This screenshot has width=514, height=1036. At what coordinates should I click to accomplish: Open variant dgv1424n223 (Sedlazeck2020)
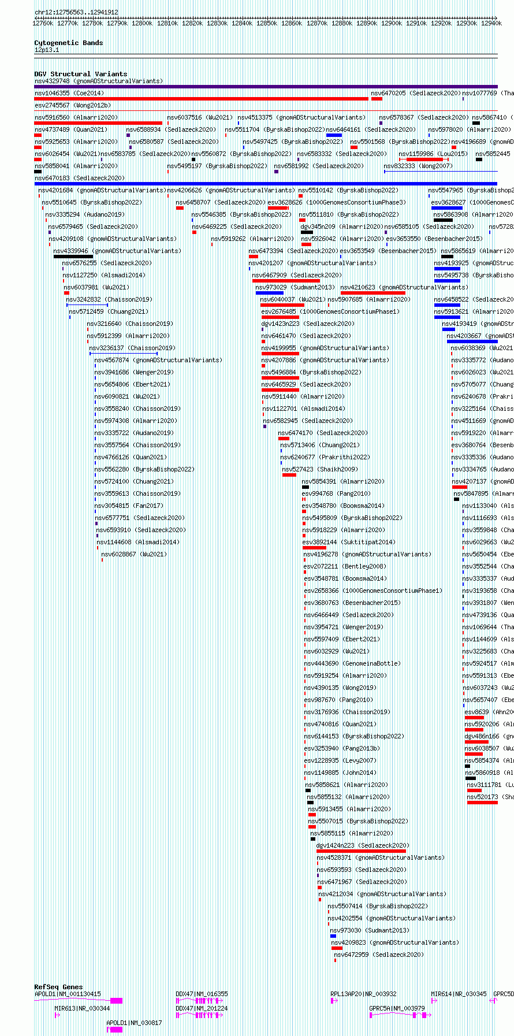[x=363, y=845]
